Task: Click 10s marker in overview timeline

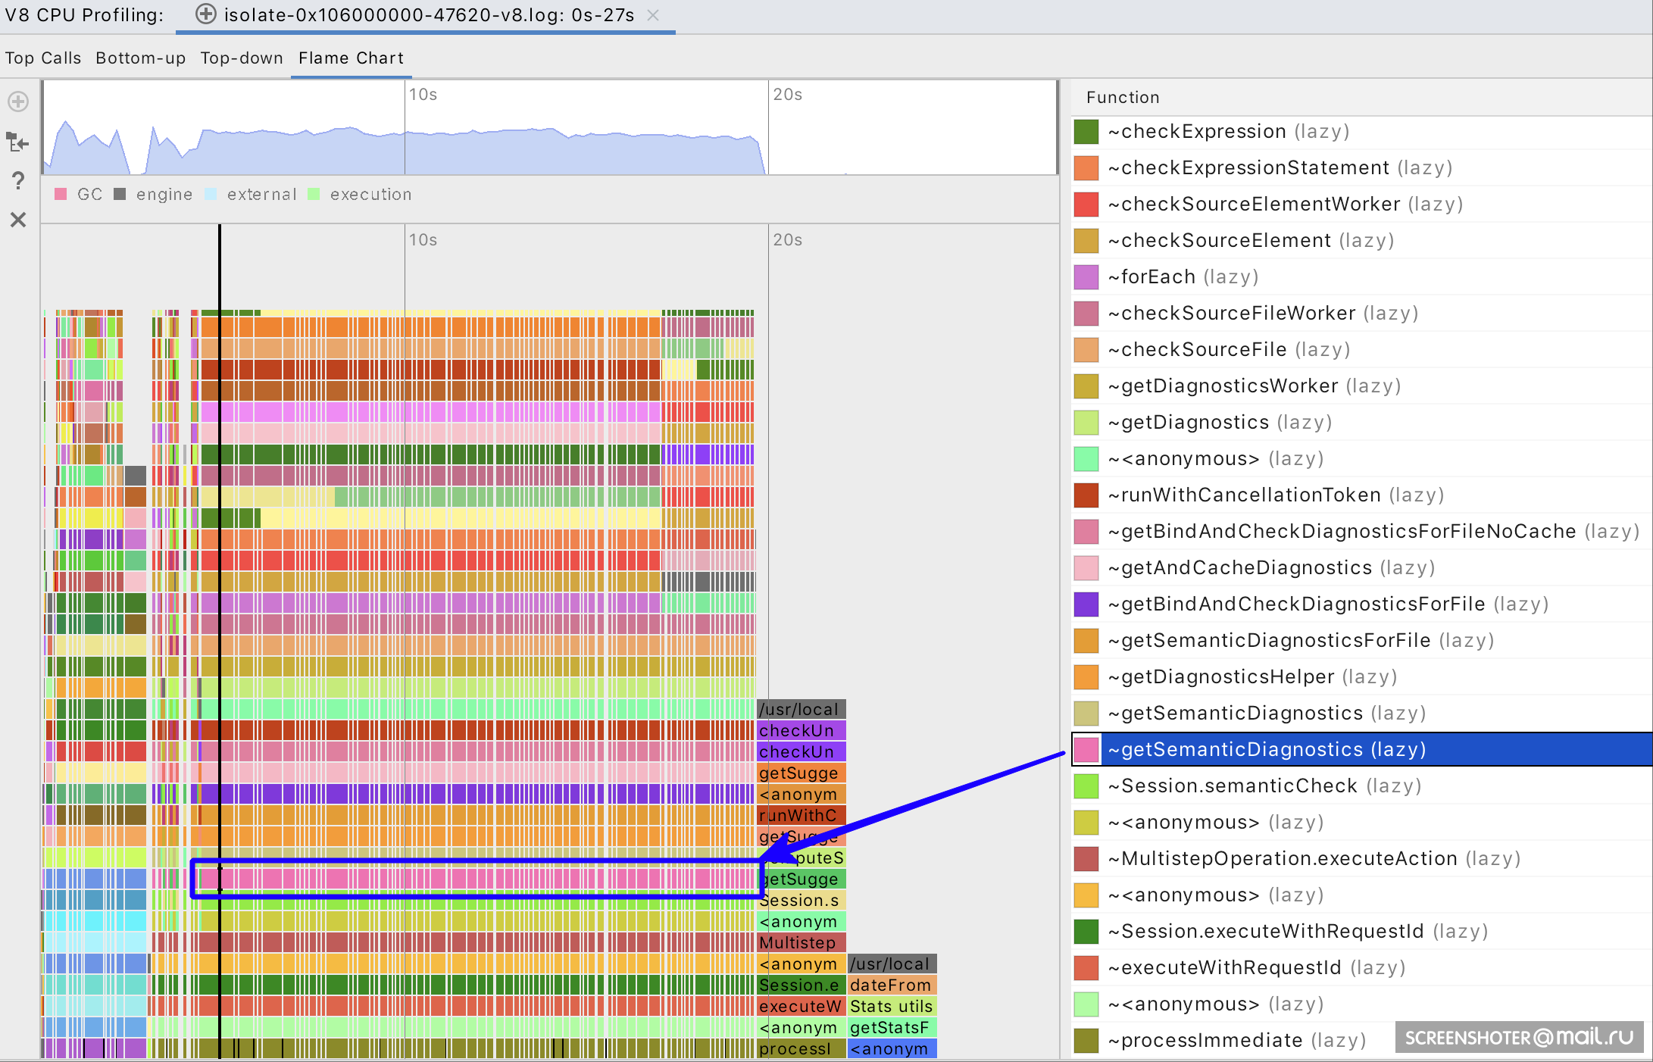Action: (422, 95)
